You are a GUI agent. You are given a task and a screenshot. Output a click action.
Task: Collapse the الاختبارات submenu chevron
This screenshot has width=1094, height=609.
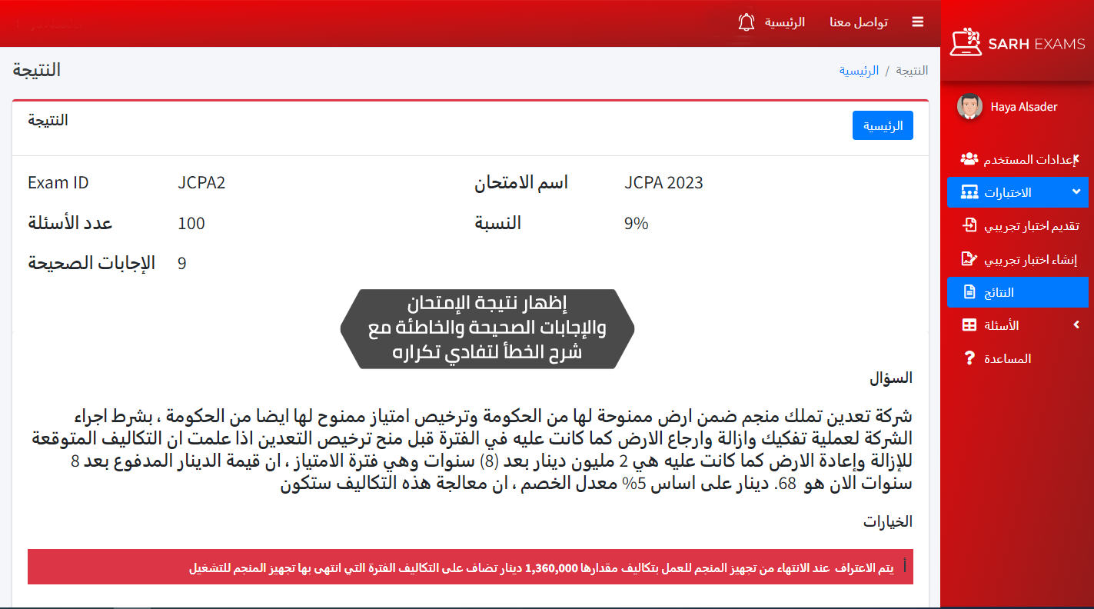(x=1076, y=191)
